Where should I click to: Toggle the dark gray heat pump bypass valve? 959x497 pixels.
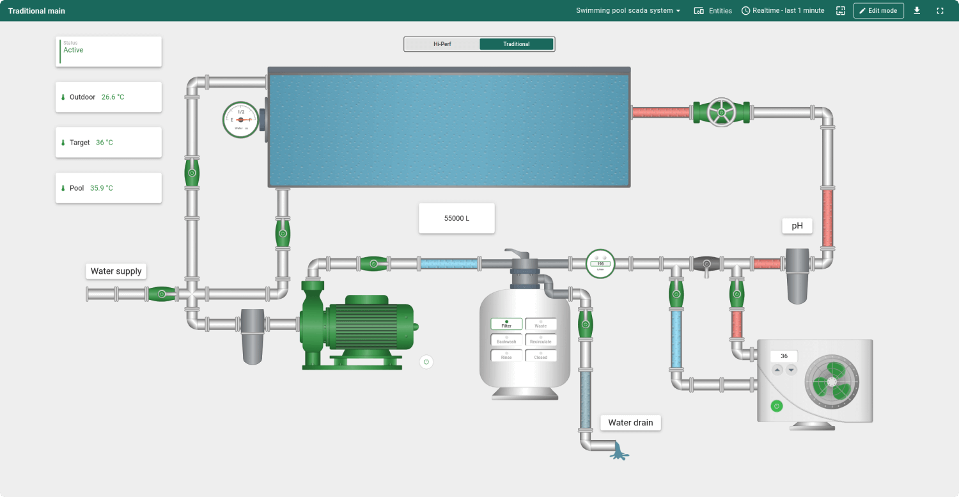pyautogui.click(x=706, y=264)
